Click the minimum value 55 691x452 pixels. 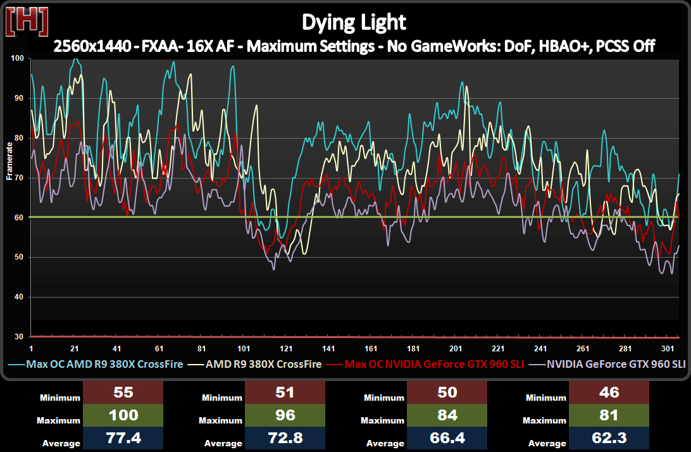(123, 392)
